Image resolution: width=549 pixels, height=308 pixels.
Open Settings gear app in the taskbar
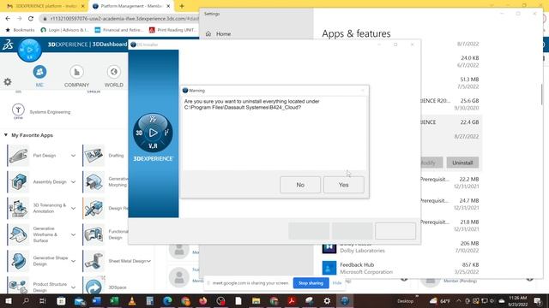327,300
